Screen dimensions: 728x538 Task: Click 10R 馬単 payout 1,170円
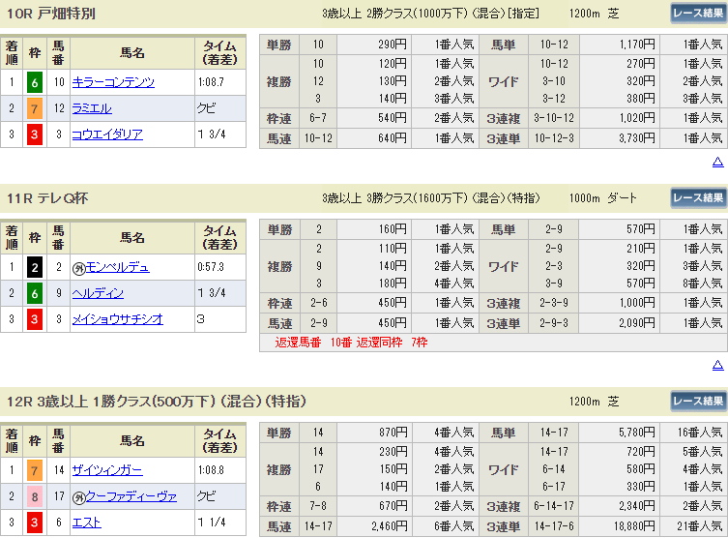pos(636,45)
